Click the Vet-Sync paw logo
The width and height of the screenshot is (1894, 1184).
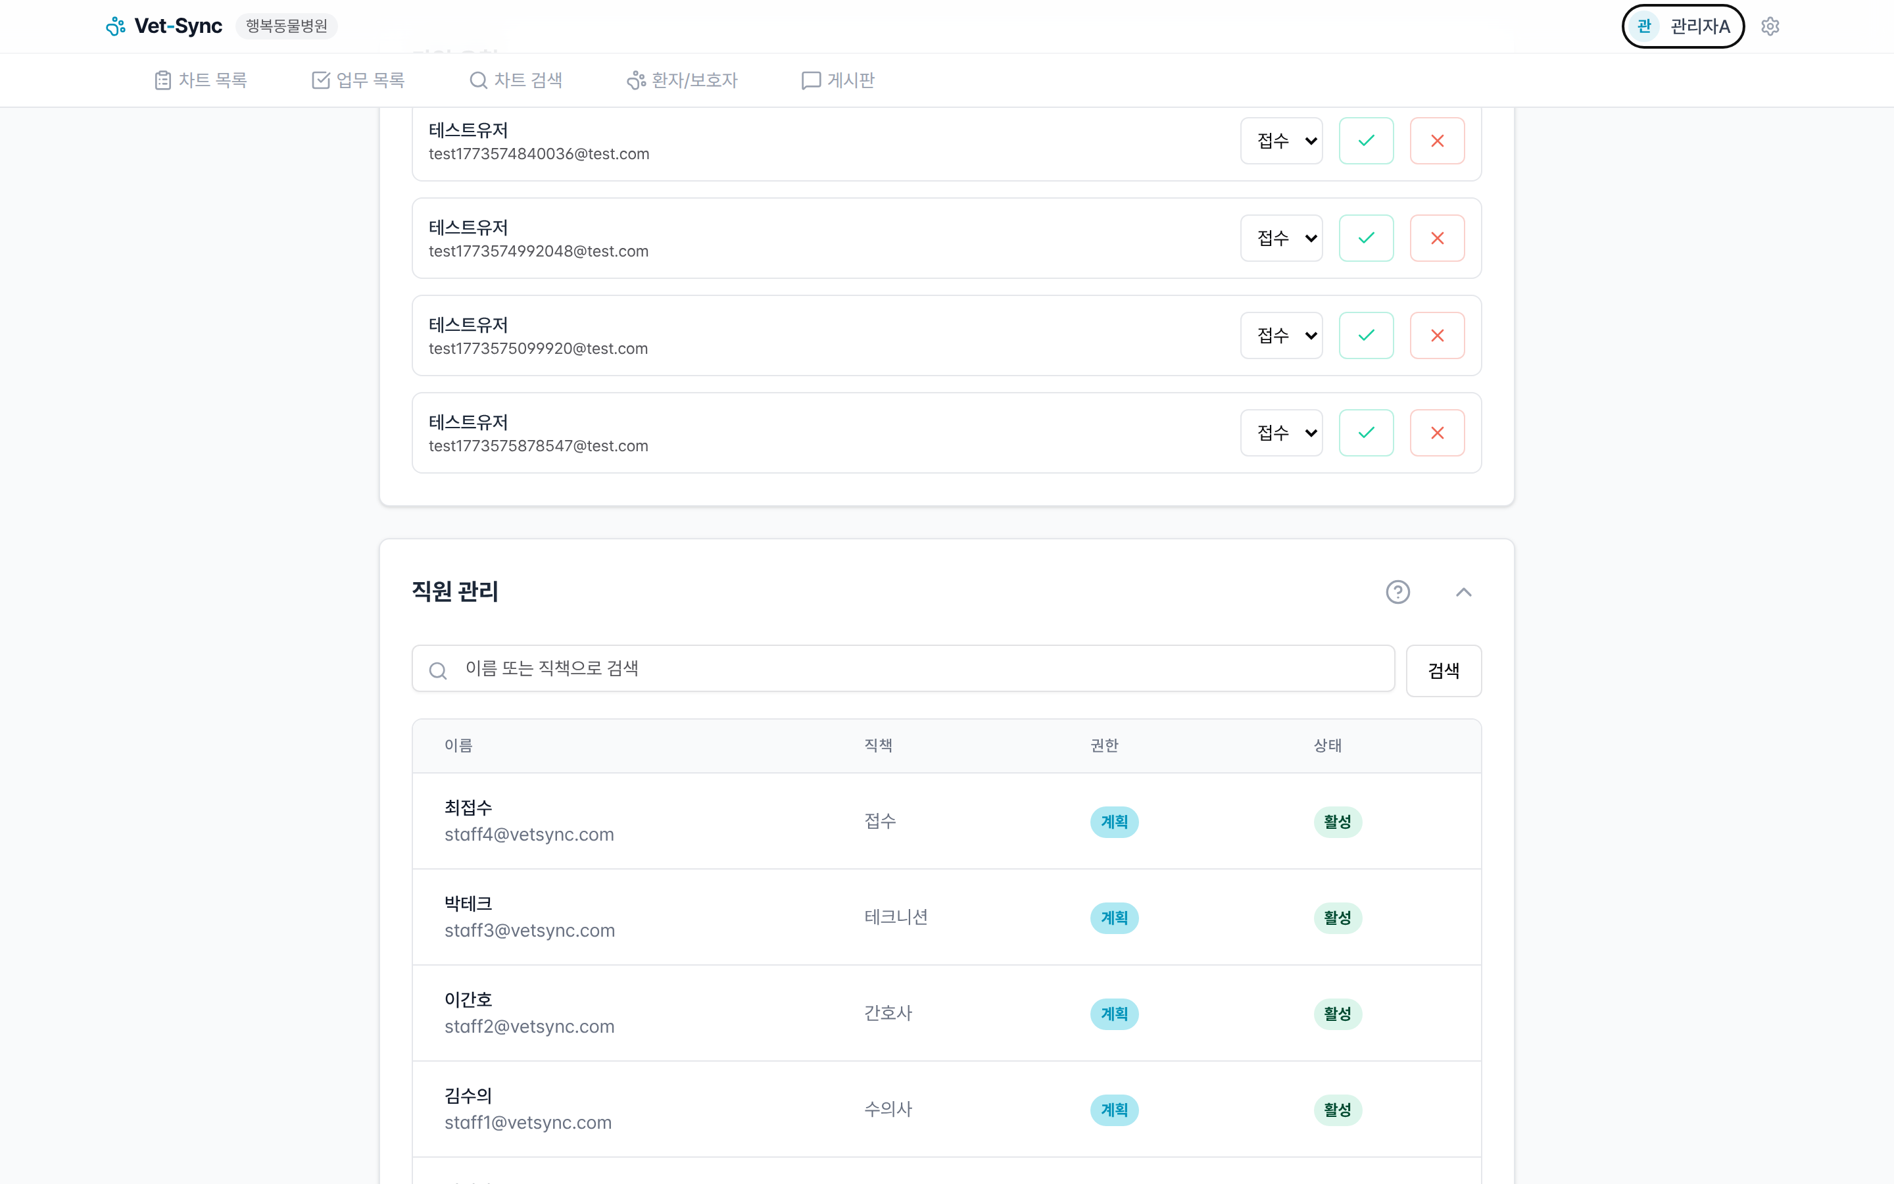(x=116, y=26)
